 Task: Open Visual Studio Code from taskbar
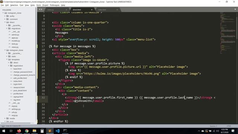[58, 131]
